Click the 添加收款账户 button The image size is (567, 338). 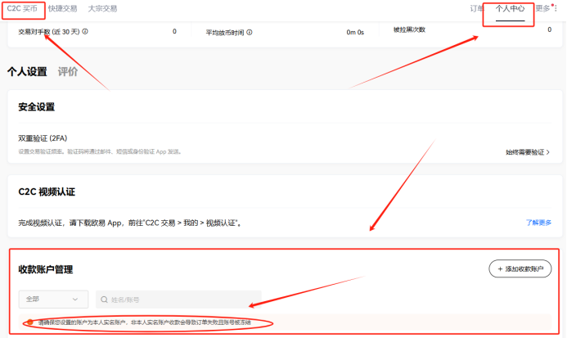520,268
